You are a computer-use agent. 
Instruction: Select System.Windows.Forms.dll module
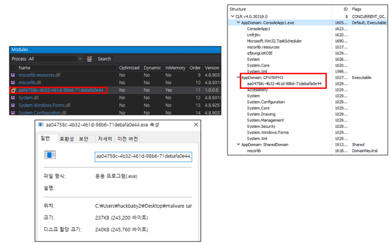(115, 105)
